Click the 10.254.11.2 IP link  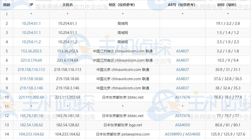point(31,42)
